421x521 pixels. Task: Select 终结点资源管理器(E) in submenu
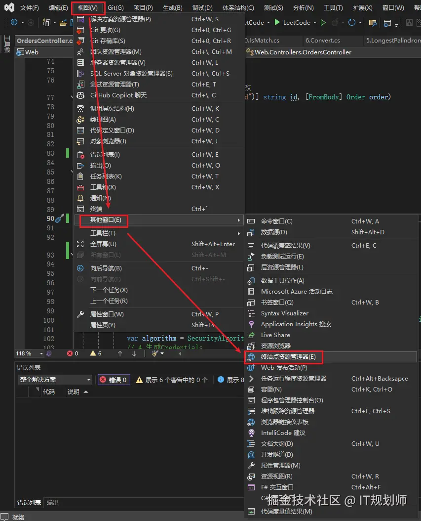point(331,357)
